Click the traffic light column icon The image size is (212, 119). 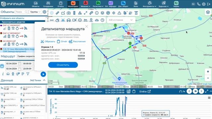74,13
